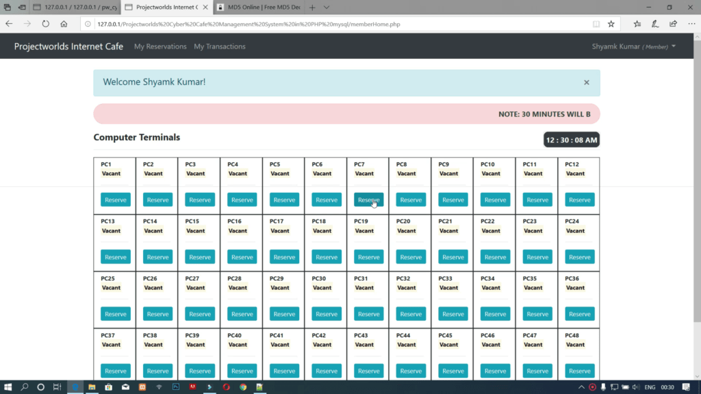The image size is (701, 394).
Task: Open Google Chrome from the taskbar
Action: pos(242,387)
